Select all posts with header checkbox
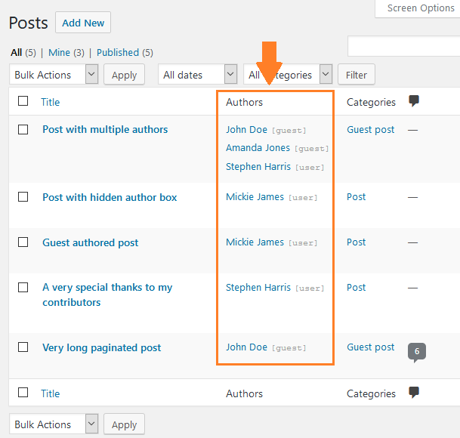460x438 pixels. click(23, 101)
